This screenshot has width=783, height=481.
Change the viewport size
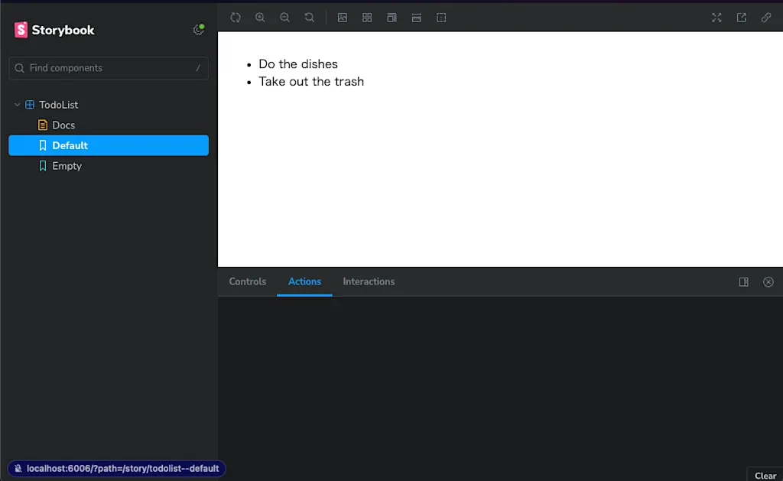(391, 18)
